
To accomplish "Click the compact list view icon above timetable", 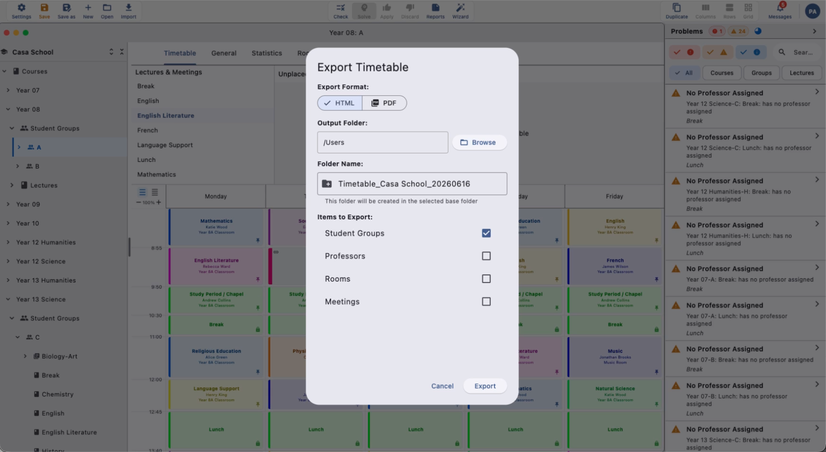I will tap(142, 192).
